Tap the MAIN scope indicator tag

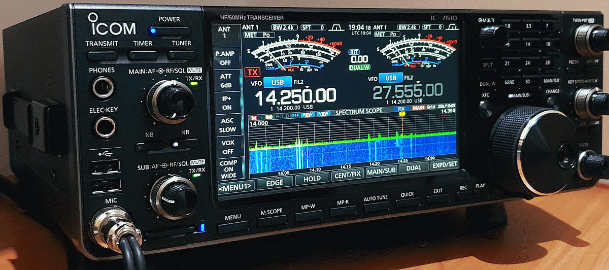pos(418,107)
